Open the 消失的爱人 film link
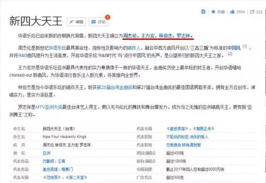This screenshot has height=183, width=266. pos(199,137)
